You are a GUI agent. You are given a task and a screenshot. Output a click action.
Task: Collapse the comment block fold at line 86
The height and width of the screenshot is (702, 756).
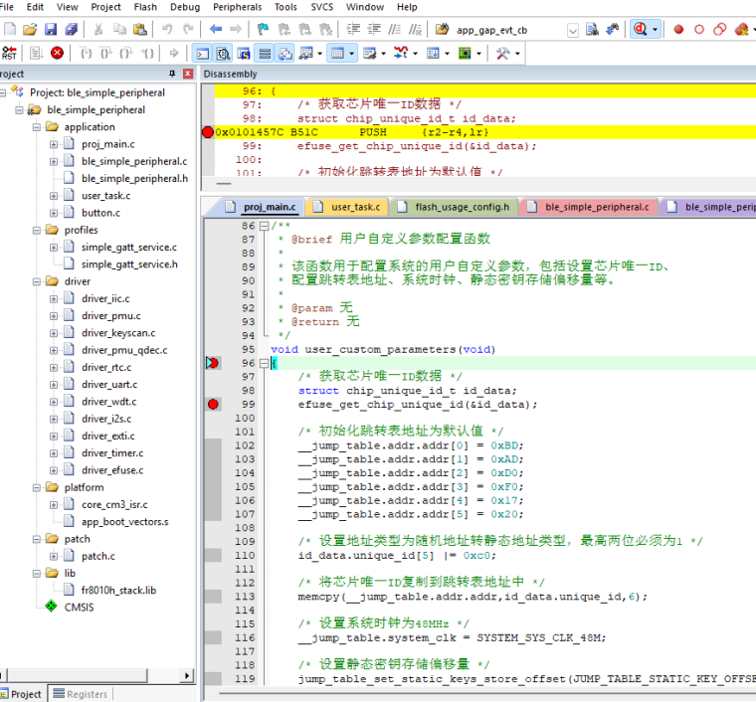coord(264,226)
